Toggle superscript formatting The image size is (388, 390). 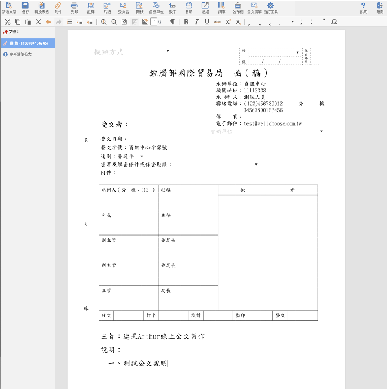point(228,22)
